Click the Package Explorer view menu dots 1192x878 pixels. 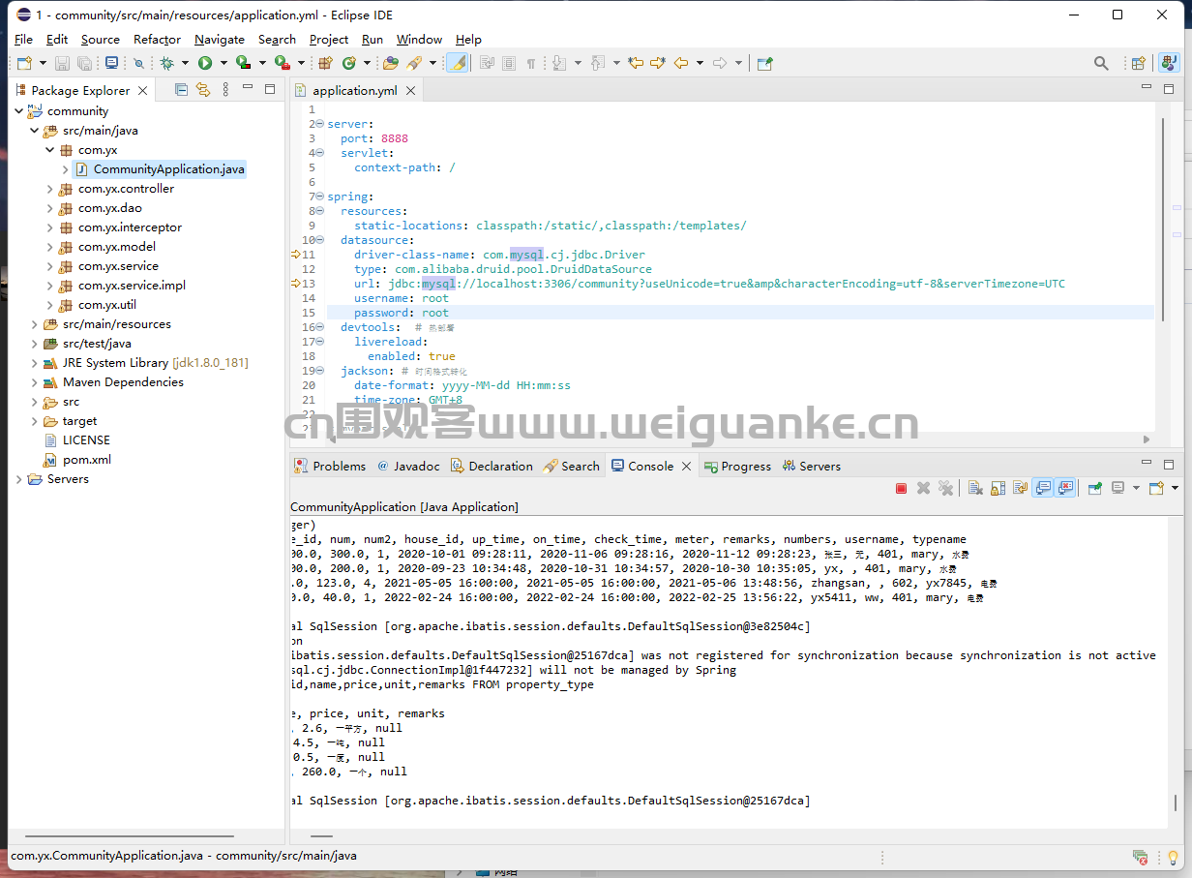tap(226, 89)
